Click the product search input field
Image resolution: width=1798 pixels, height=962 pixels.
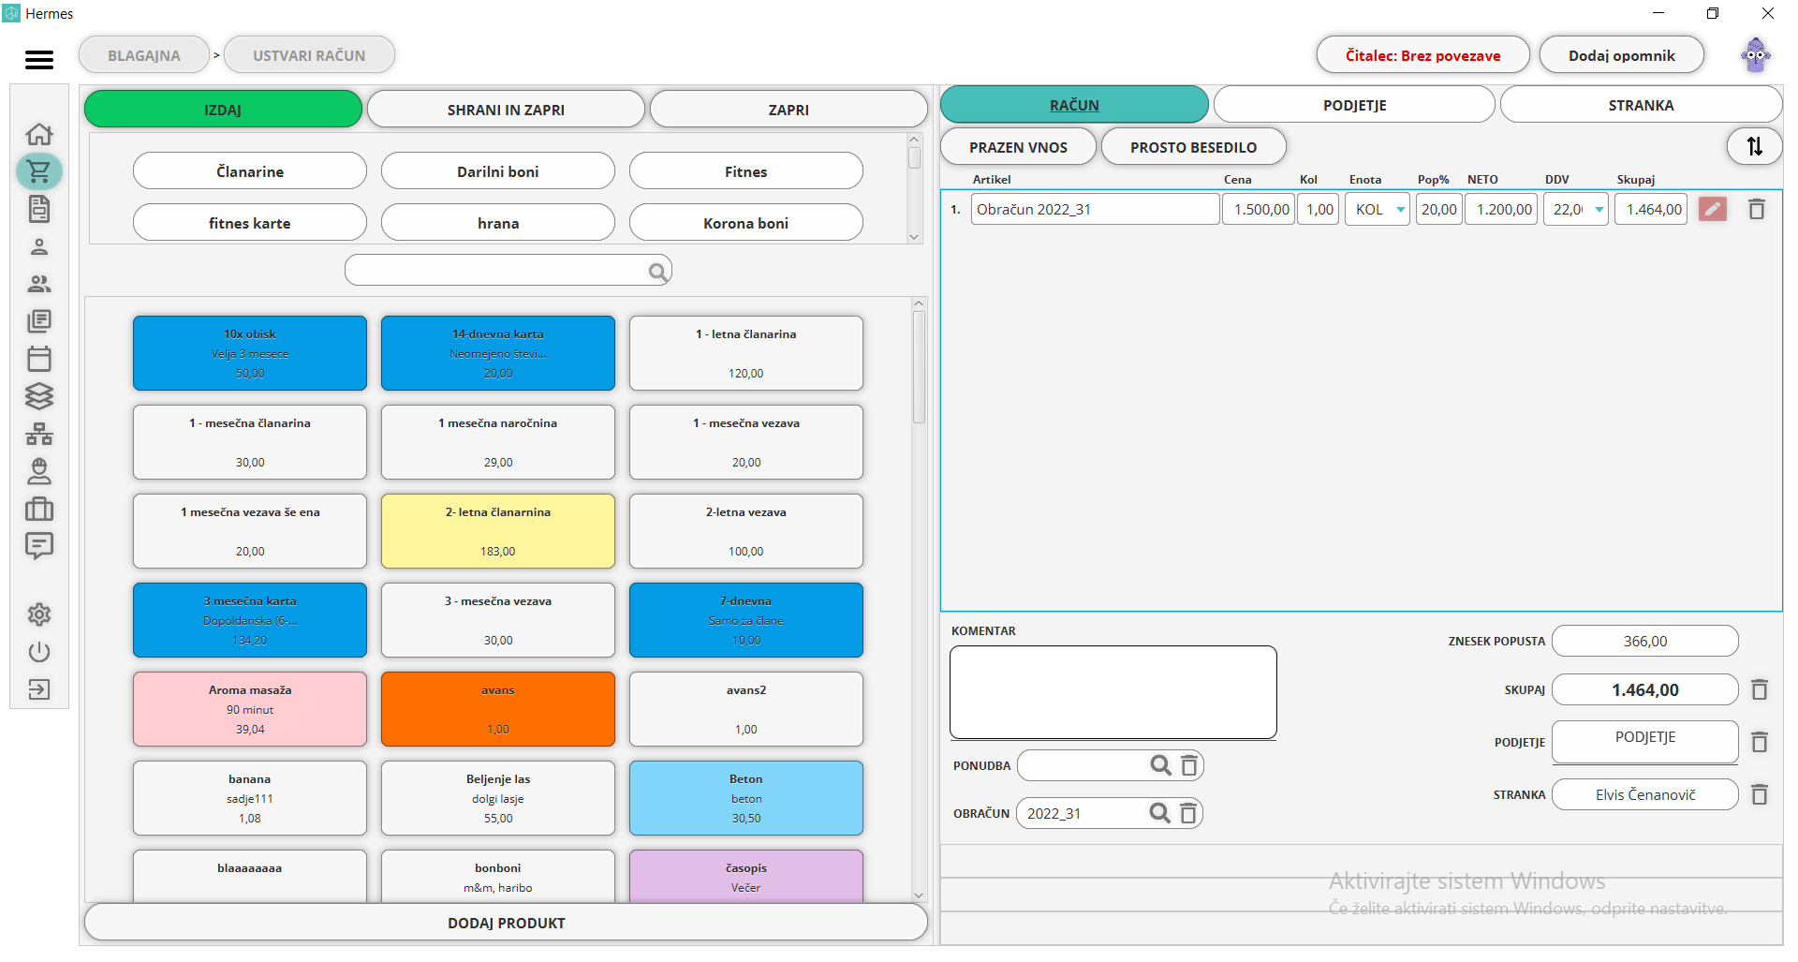[496, 271]
